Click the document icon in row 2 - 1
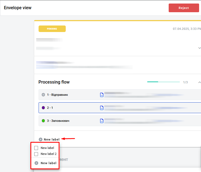 click(x=102, y=108)
